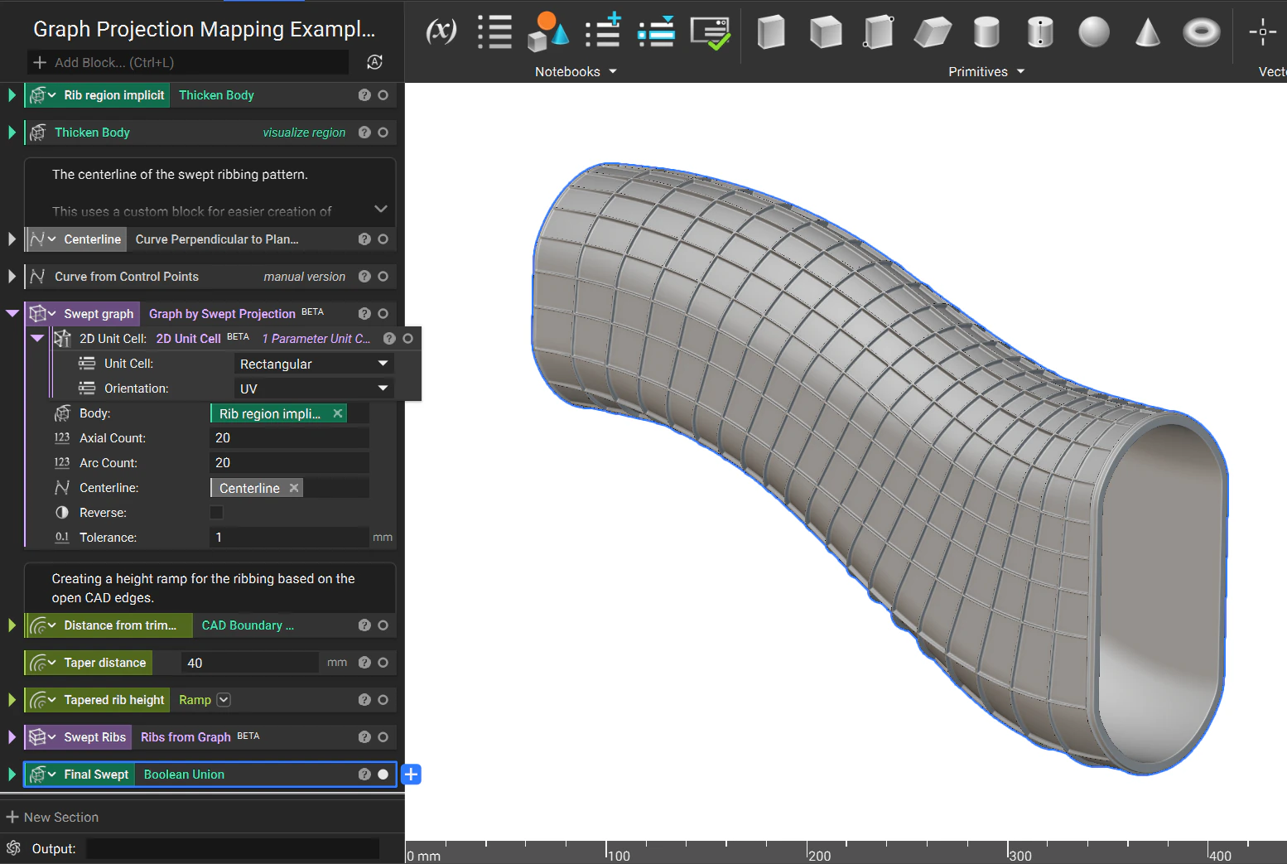Click the blue plus add-block button
1287x864 pixels.
411,775
